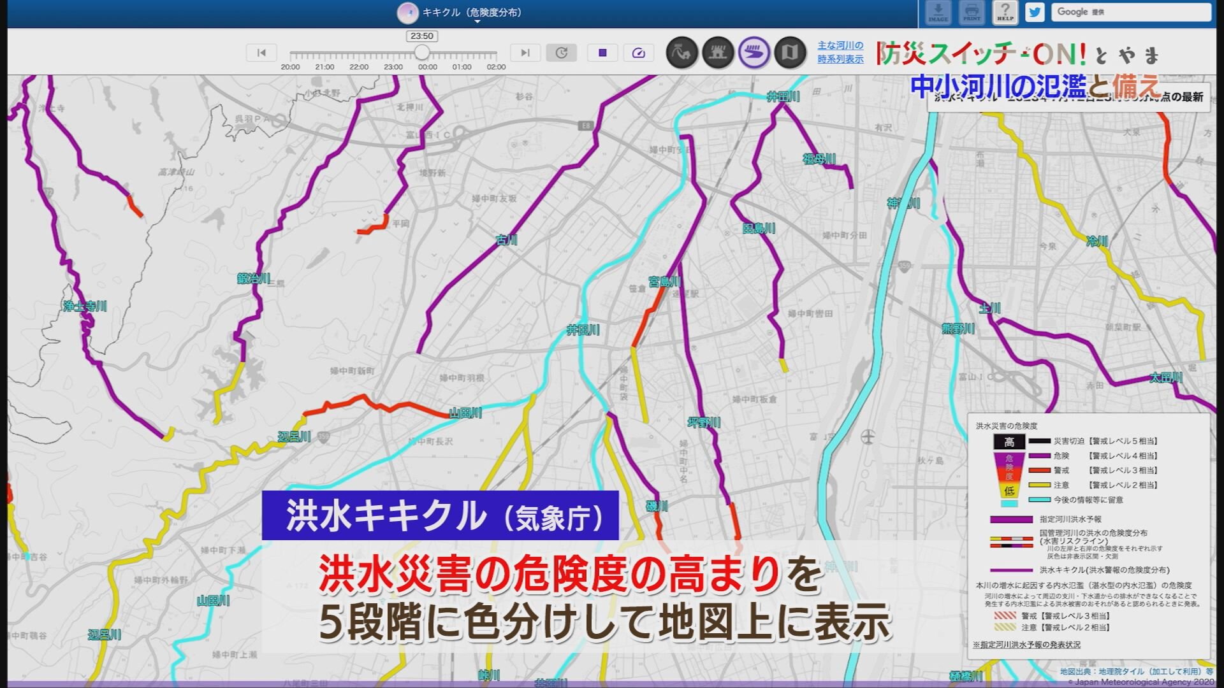Click the refresh to latest time icon
1224x688 pixels.
click(x=561, y=53)
